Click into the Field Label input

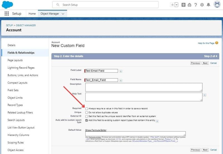pos(101,71)
